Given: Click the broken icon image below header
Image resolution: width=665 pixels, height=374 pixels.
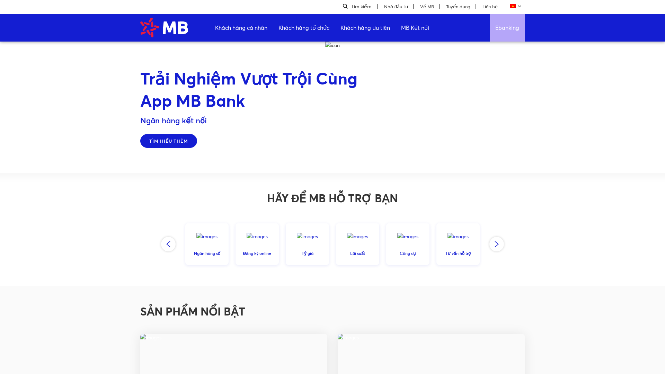Looking at the screenshot, I should (x=332, y=45).
